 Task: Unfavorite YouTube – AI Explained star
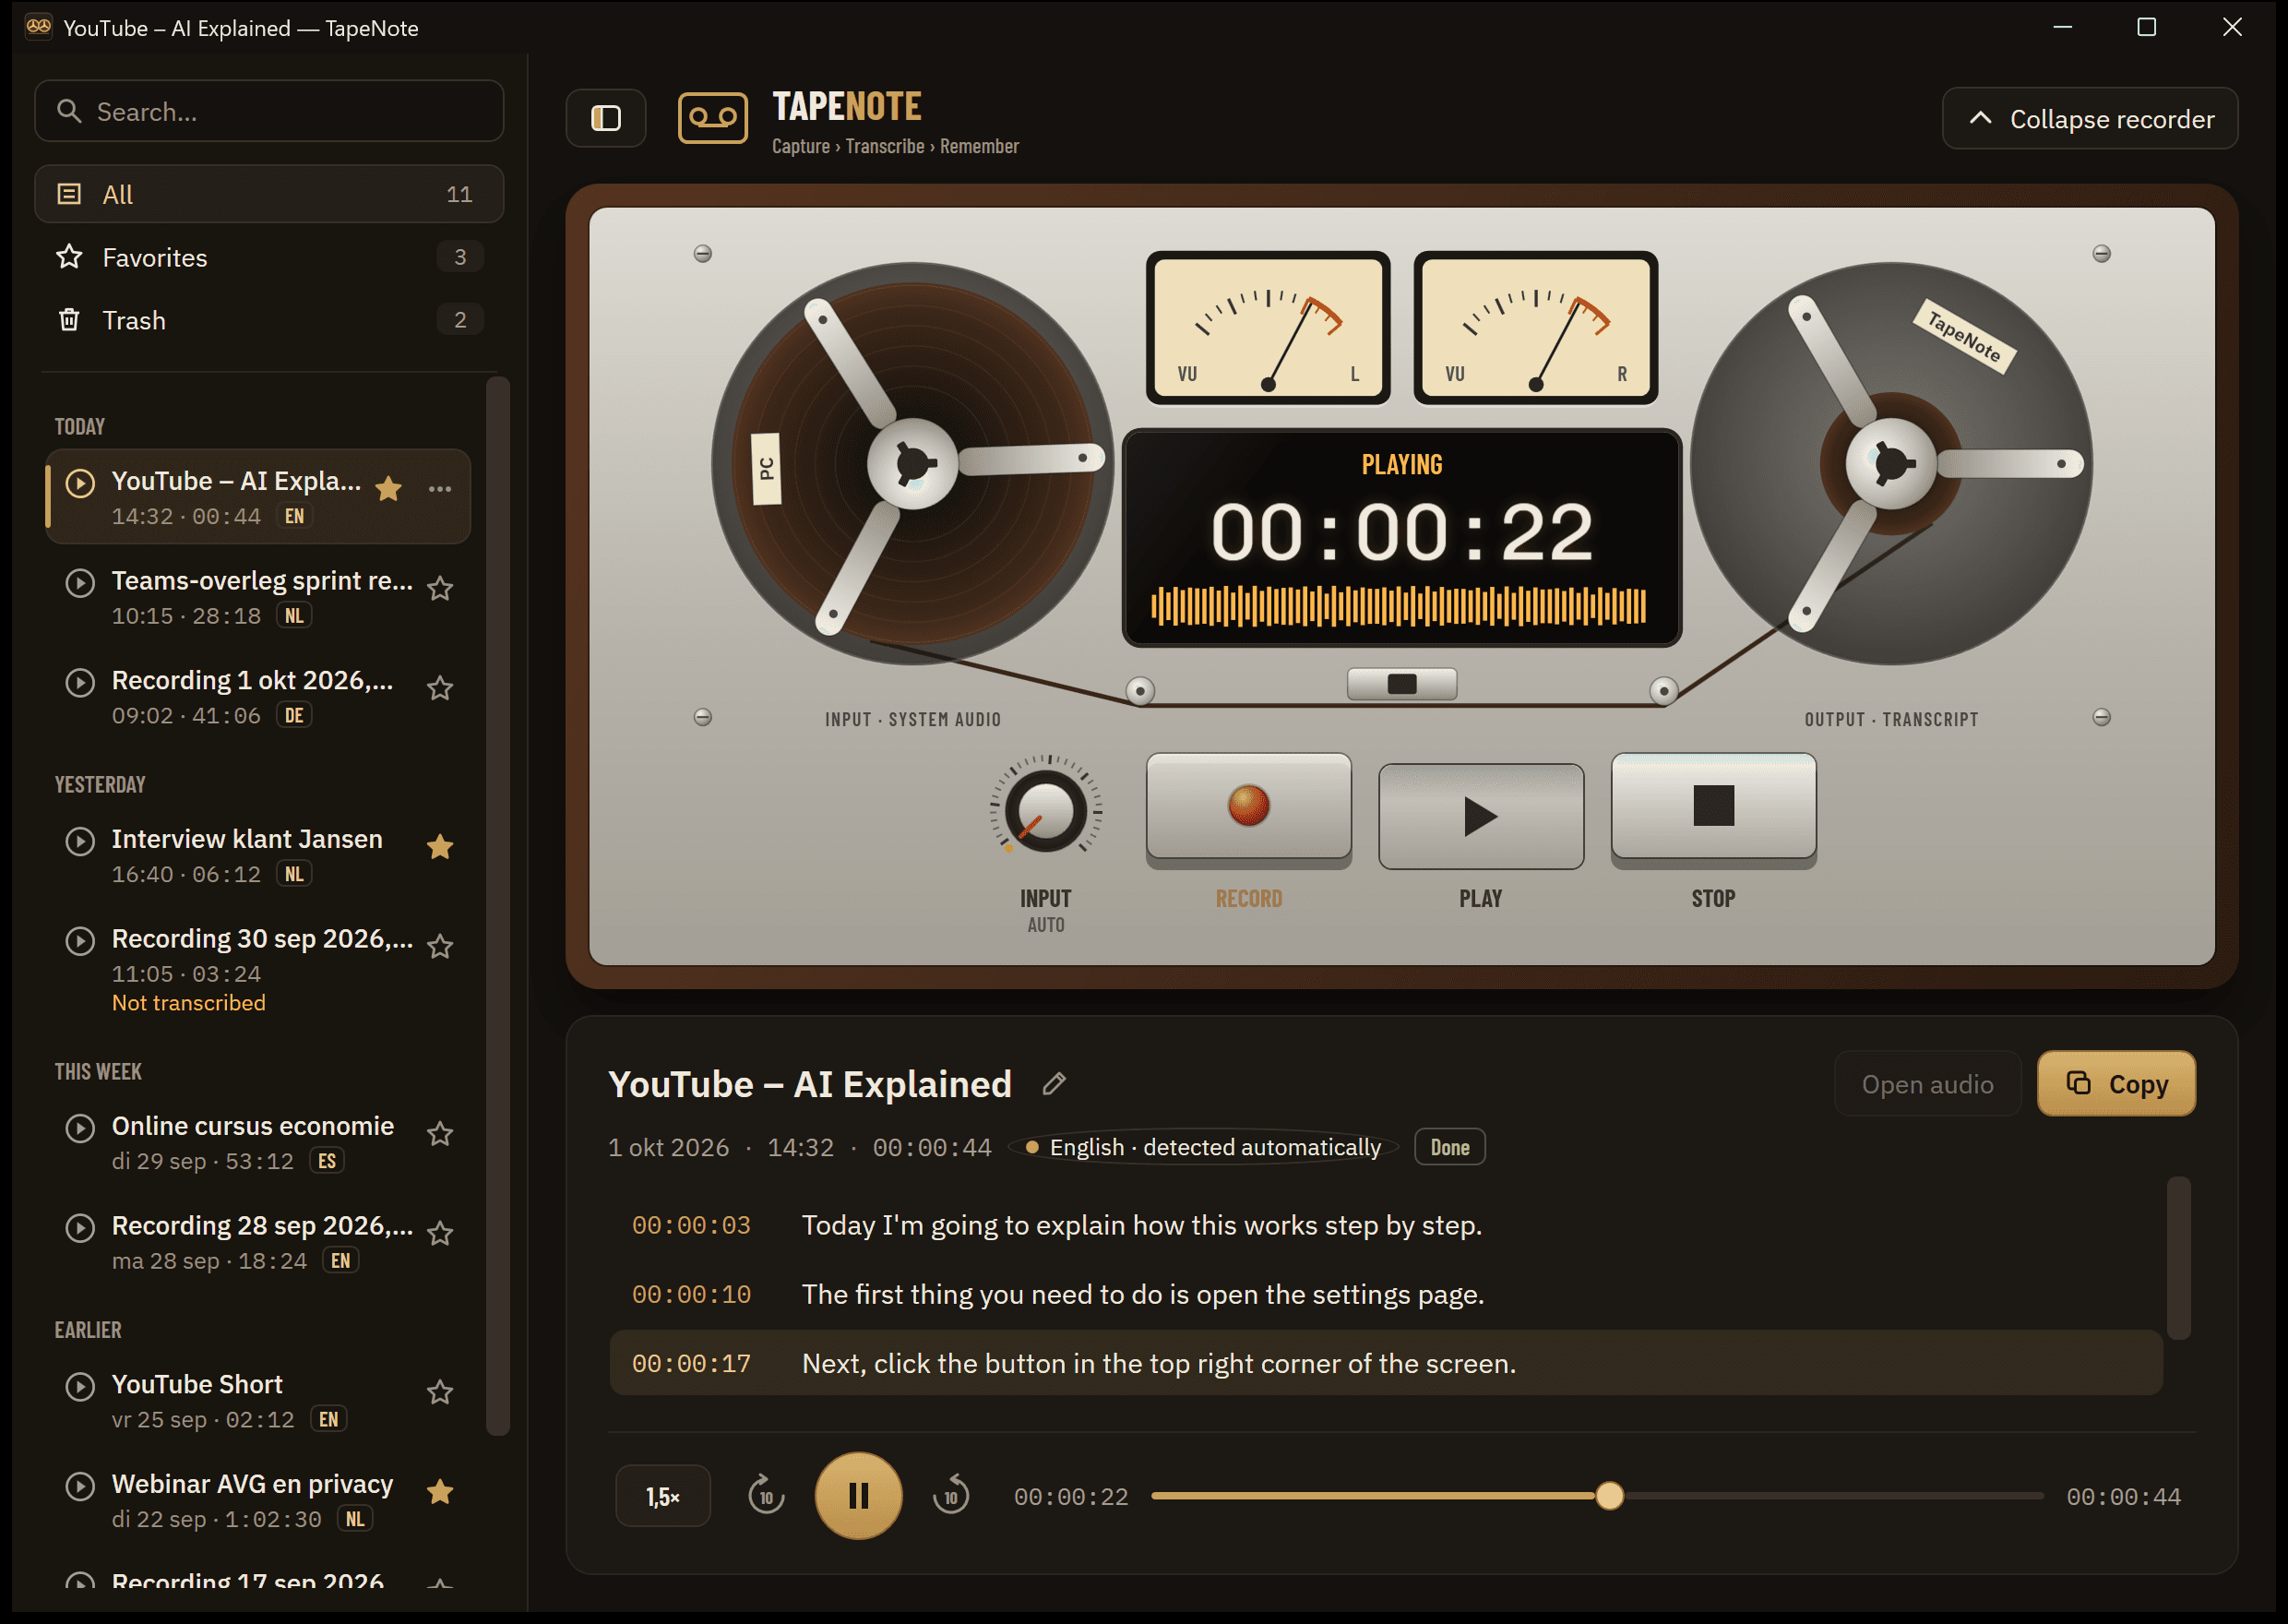[388, 489]
